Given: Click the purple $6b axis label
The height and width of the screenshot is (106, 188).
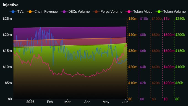Looking at the screenshot, I should [143, 51].
